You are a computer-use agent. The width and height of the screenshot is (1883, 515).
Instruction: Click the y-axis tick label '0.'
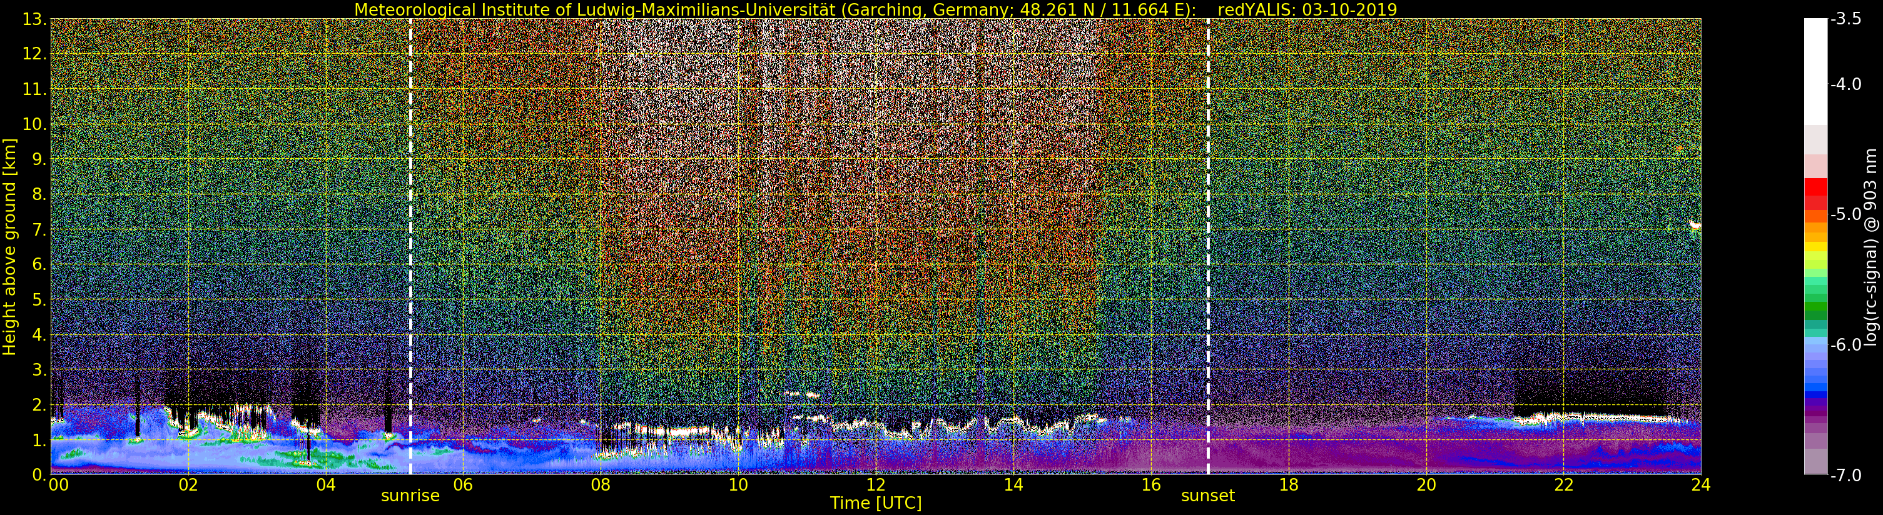pos(39,475)
